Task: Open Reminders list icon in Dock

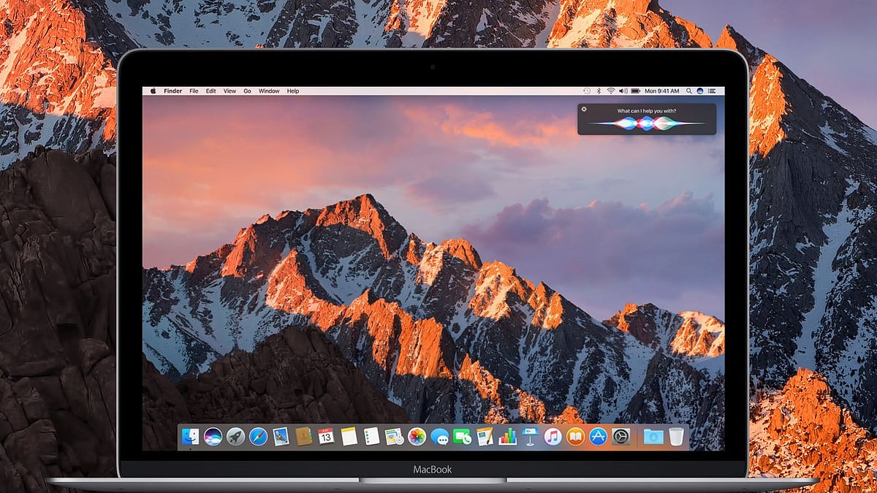Action: (372, 436)
